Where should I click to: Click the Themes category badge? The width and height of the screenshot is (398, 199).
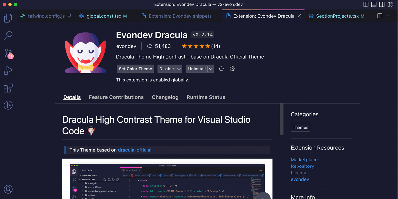tap(300, 127)
